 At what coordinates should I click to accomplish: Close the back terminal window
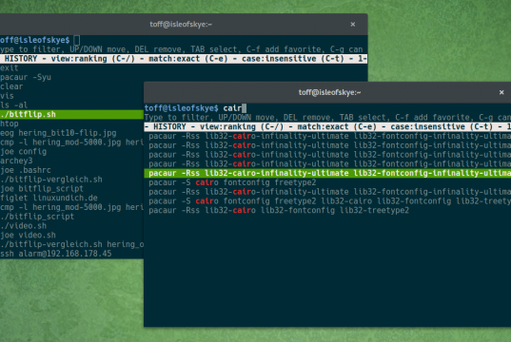[x=353, y=25]
